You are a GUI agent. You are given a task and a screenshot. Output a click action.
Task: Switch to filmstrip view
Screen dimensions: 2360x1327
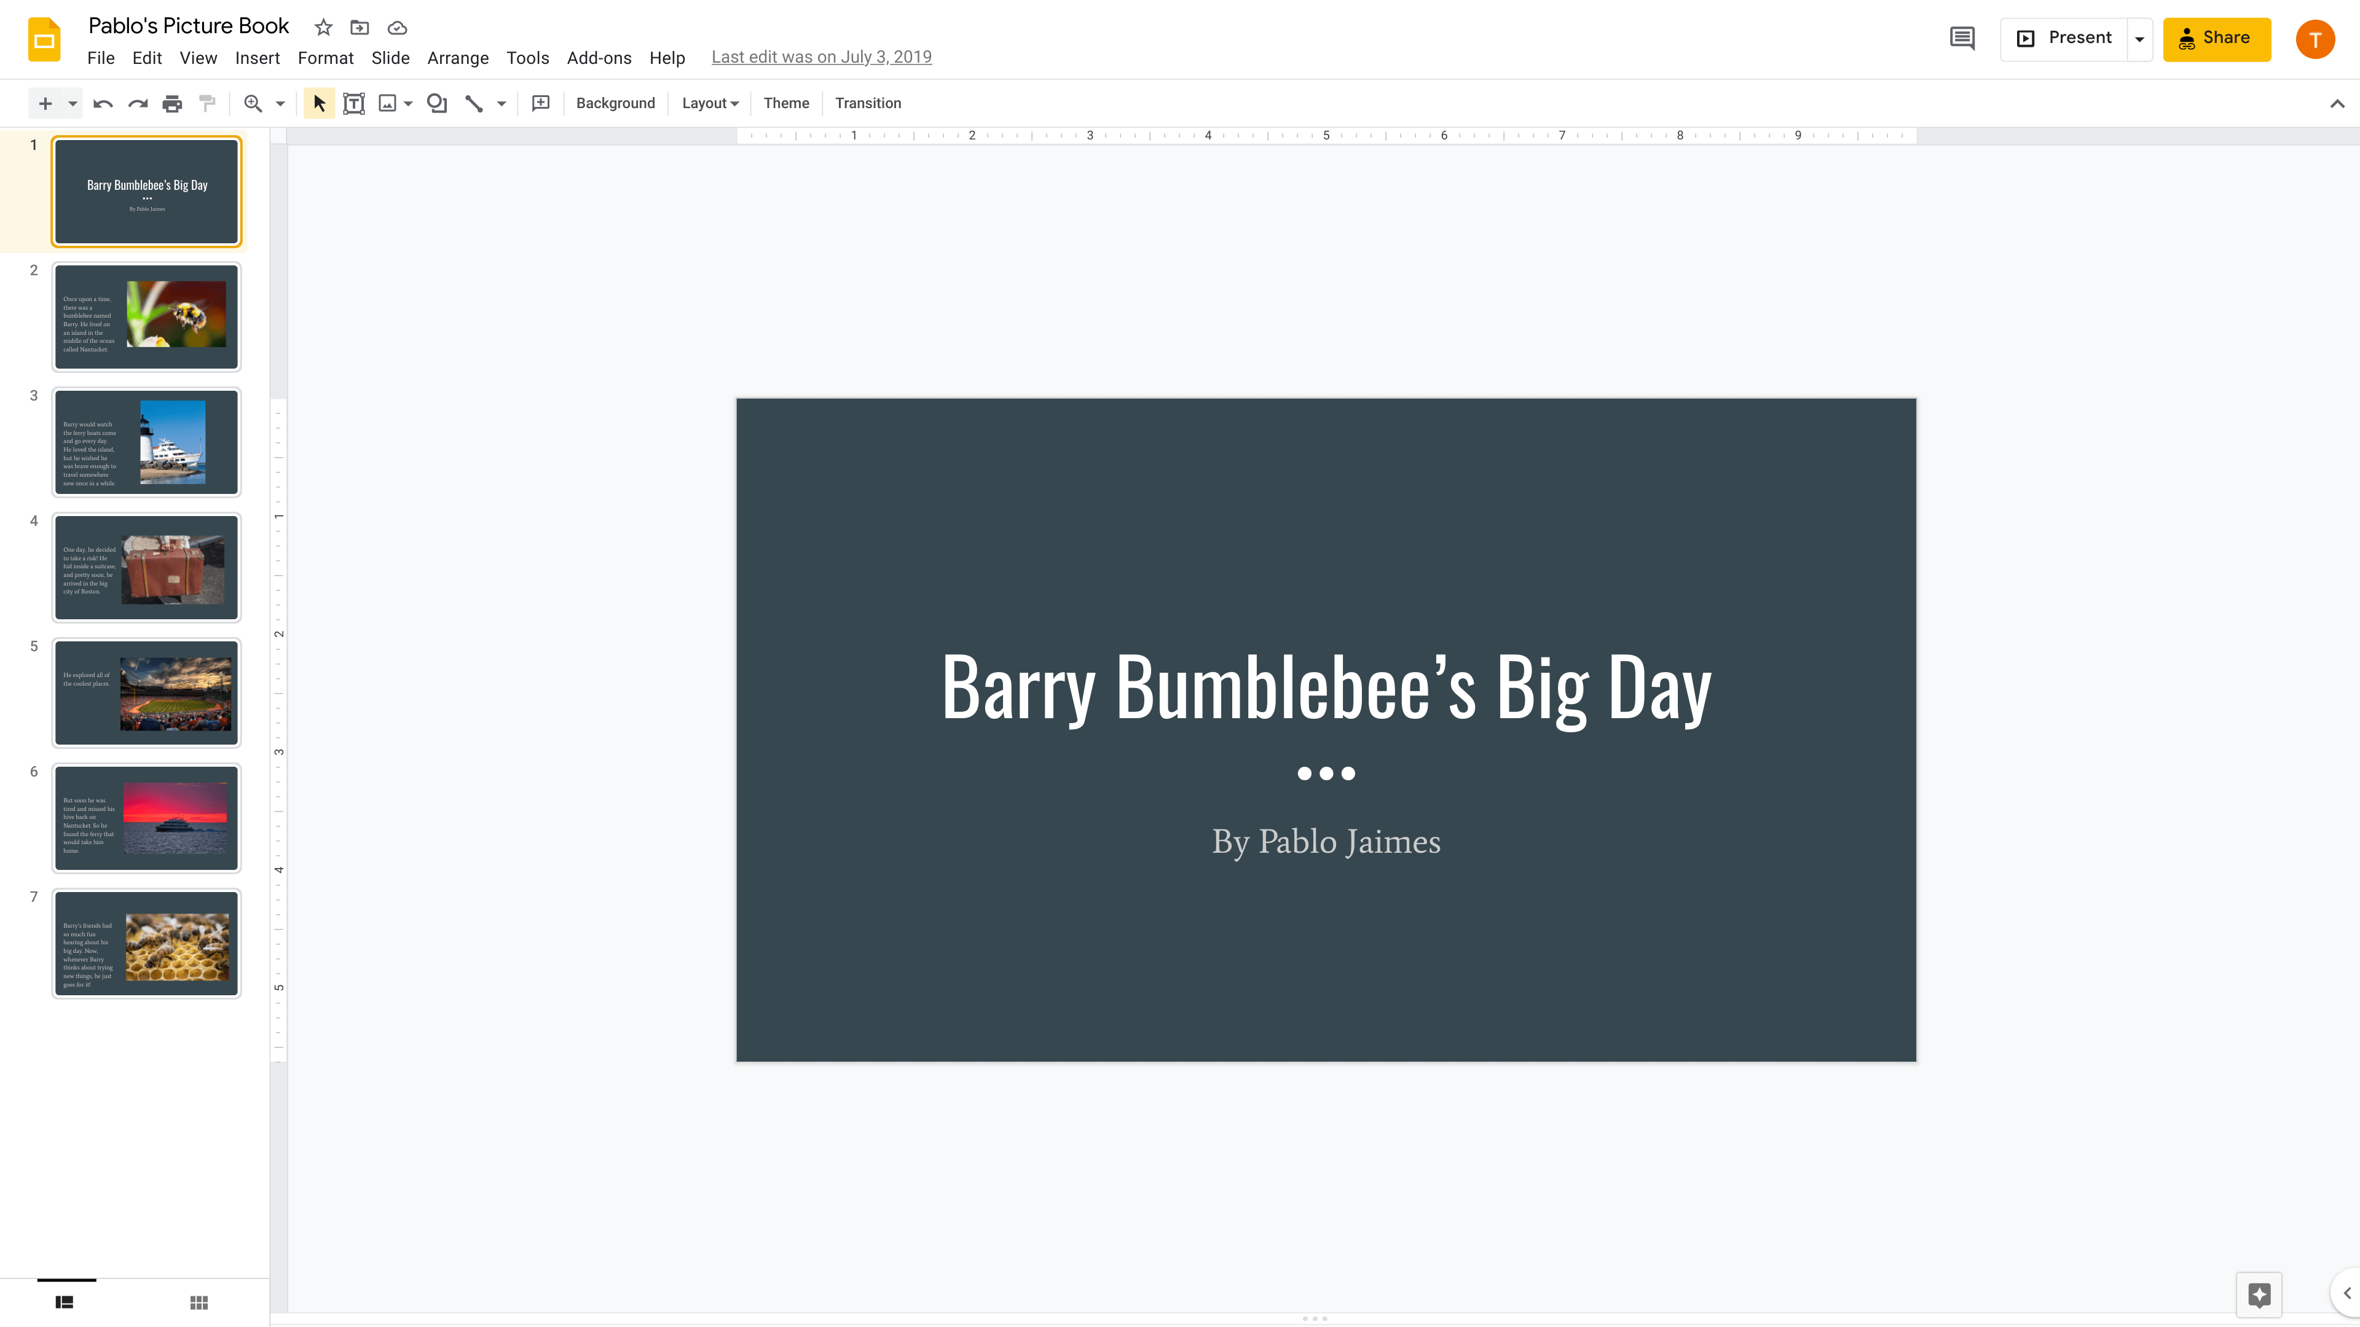pyautogui.click(x=64, y=1302)
